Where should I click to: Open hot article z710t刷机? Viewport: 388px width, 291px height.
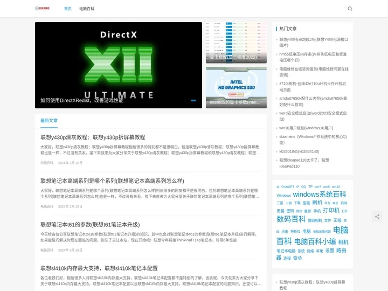pos(313,87)
